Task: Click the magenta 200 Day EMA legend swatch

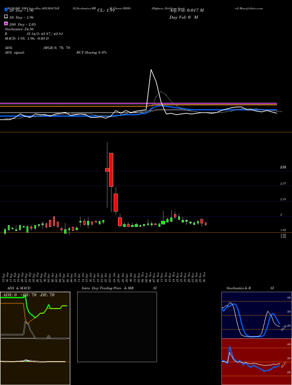Action: (x=6, y=23)
